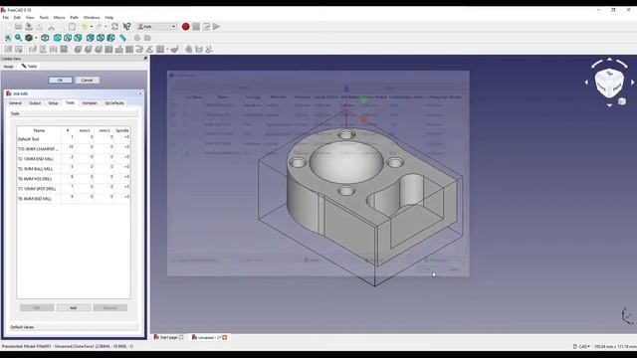Open the Path workbench selector dropdown
Screen dimensions: 637x358
point(157,27)
